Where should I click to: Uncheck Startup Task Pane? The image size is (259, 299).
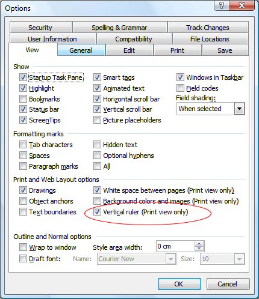(23, 77)
